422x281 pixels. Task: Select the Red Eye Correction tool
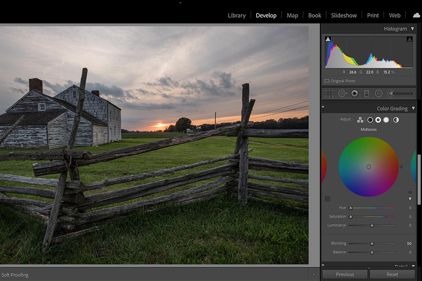point(355,93)
